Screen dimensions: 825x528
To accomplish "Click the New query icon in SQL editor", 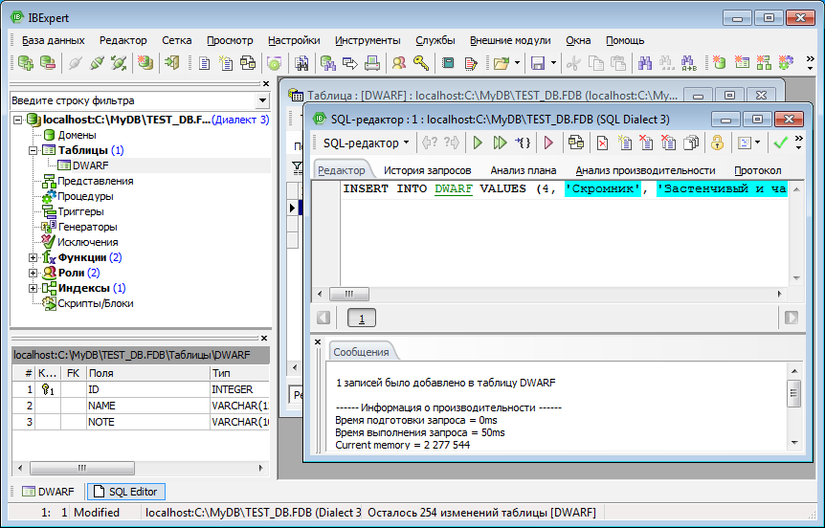I will [x=625, y=143].
